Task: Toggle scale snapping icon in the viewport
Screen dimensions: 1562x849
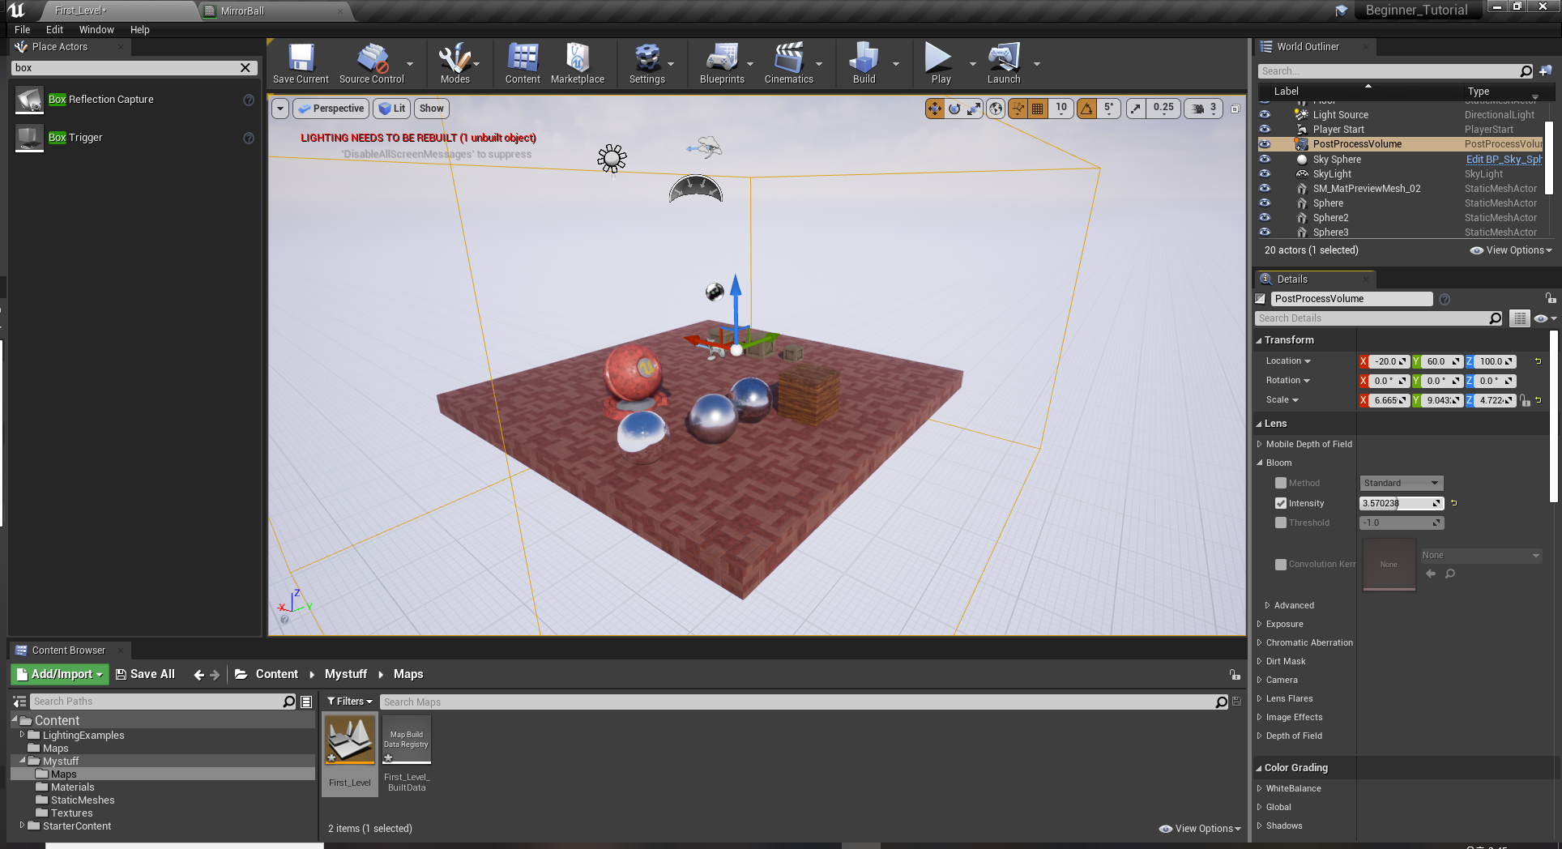Action: 1136,109
